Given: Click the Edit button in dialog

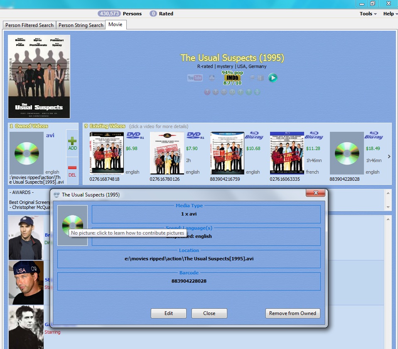Looking at the screenshot, I should (169, 313).
